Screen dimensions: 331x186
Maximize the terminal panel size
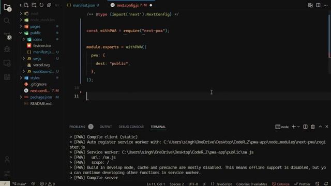pos(320,127)
